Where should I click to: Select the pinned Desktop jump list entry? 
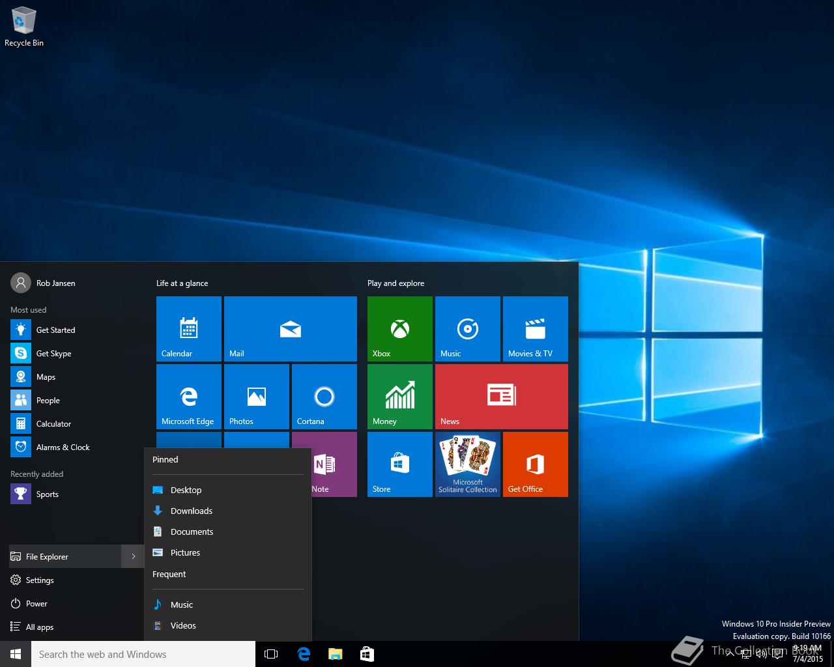coord(227,490)
